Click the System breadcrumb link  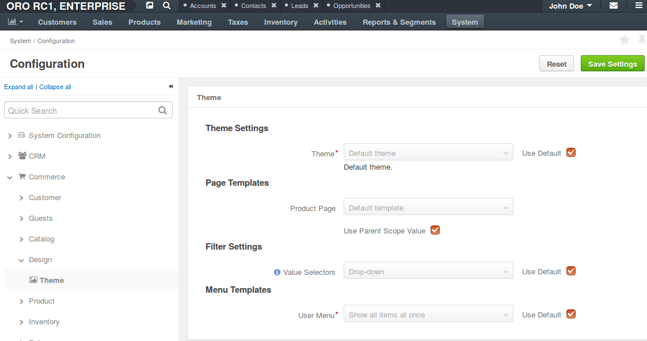(20, 41)
